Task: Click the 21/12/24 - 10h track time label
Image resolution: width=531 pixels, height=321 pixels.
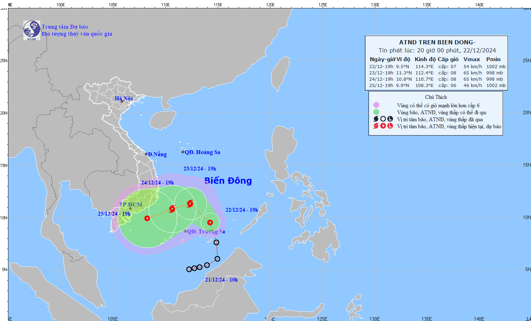Action: (221, 280)
